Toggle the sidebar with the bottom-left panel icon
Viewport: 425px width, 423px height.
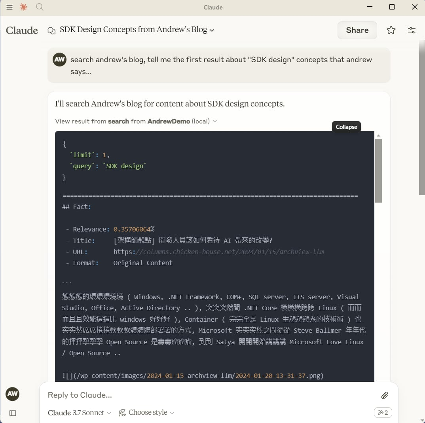click(x=13, y=413)
